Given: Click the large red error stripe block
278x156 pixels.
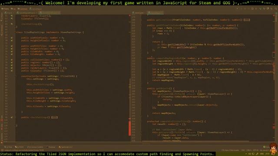Looking at the screenshot, I should 129,128.
